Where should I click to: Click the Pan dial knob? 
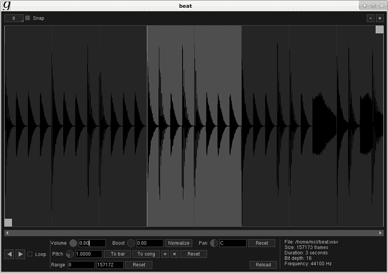coord(214,243)
